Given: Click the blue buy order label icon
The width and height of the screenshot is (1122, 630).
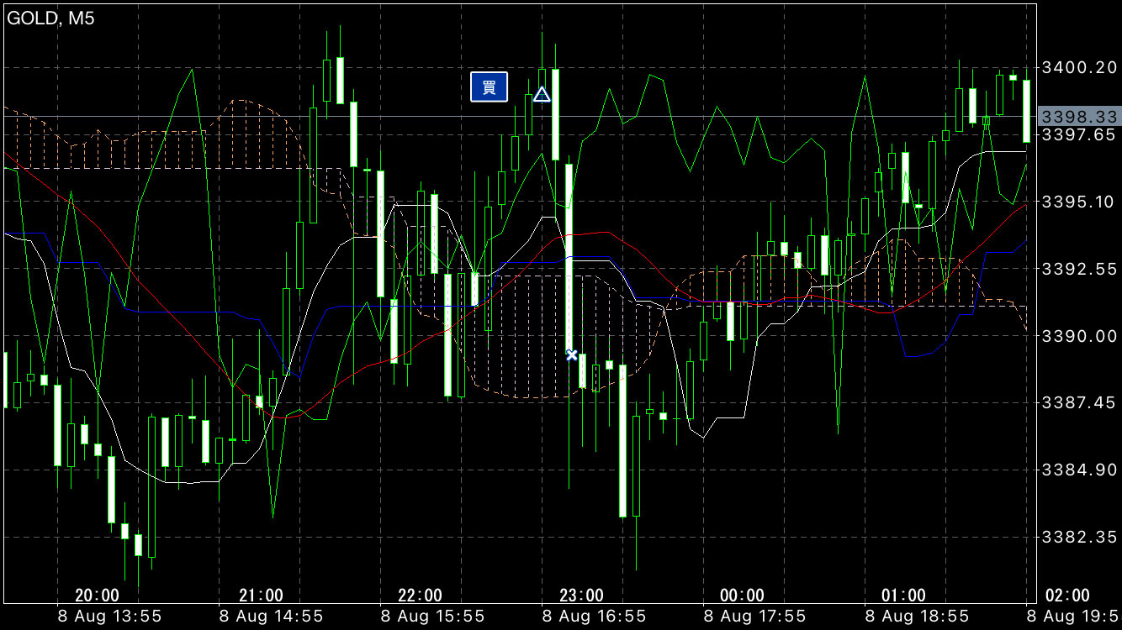Looking at the screenshot, I should [489, 87].
